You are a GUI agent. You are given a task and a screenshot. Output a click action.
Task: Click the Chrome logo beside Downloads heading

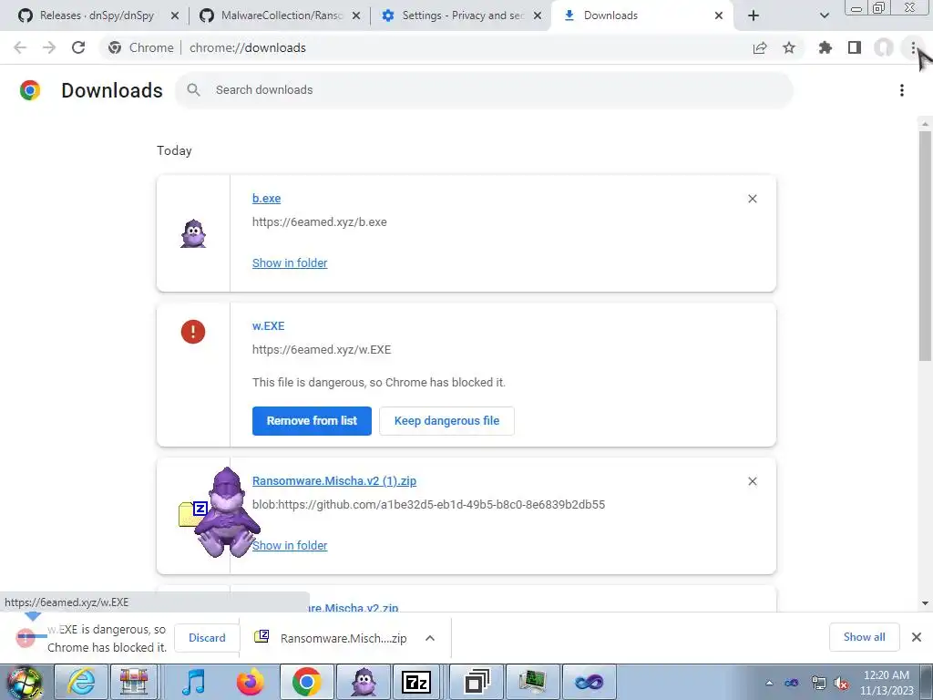tap(30, 90)
